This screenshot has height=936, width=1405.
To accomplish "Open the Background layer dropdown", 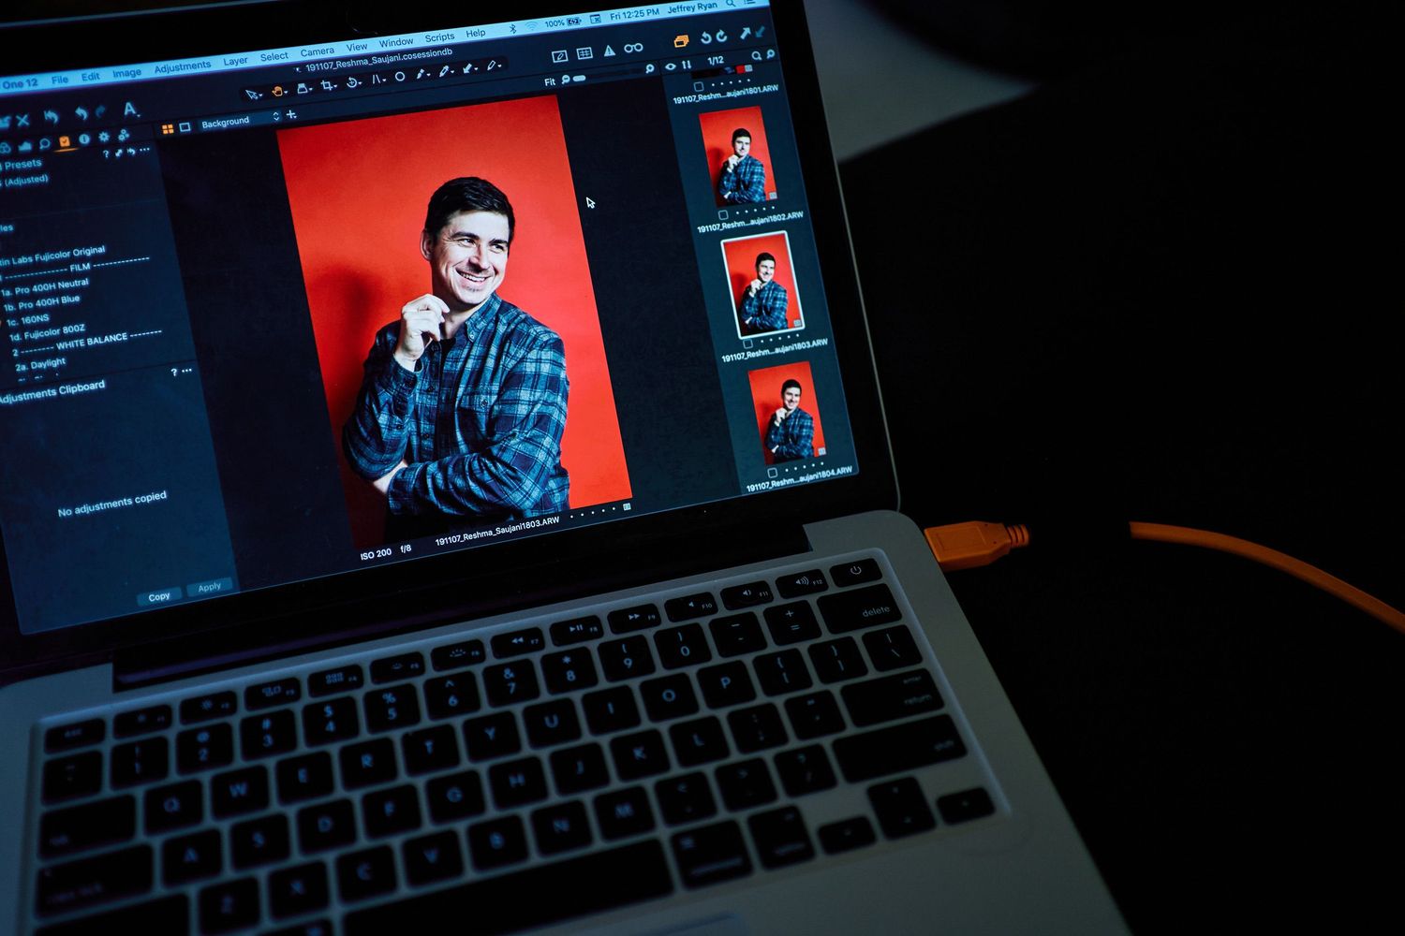I will [x=242, y=120].
